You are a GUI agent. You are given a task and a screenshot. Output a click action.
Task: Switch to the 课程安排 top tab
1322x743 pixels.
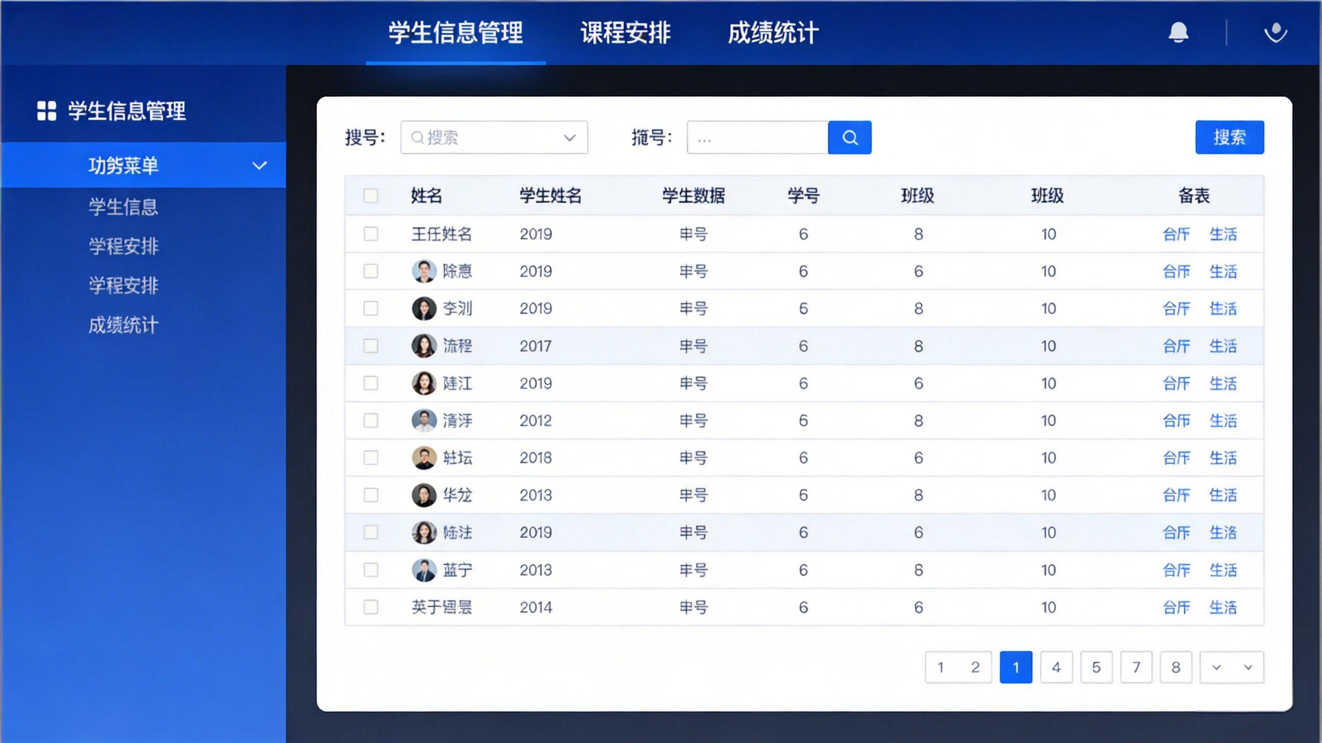click(625, 33)
